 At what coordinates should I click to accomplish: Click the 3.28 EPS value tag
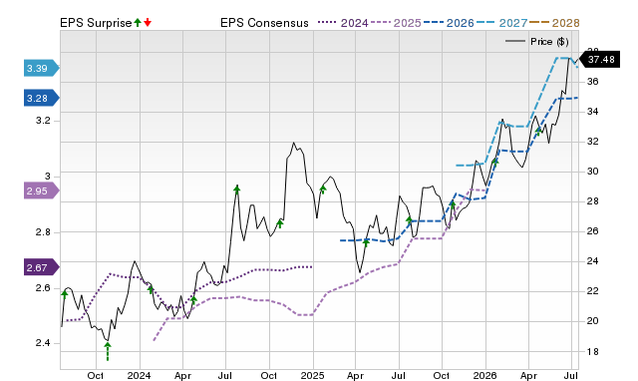click(41, 98)
